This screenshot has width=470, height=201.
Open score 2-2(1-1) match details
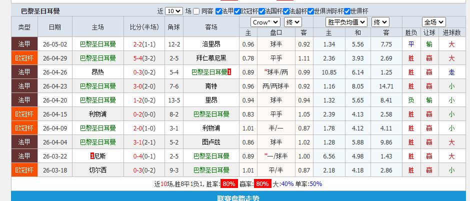click(144, 44)
